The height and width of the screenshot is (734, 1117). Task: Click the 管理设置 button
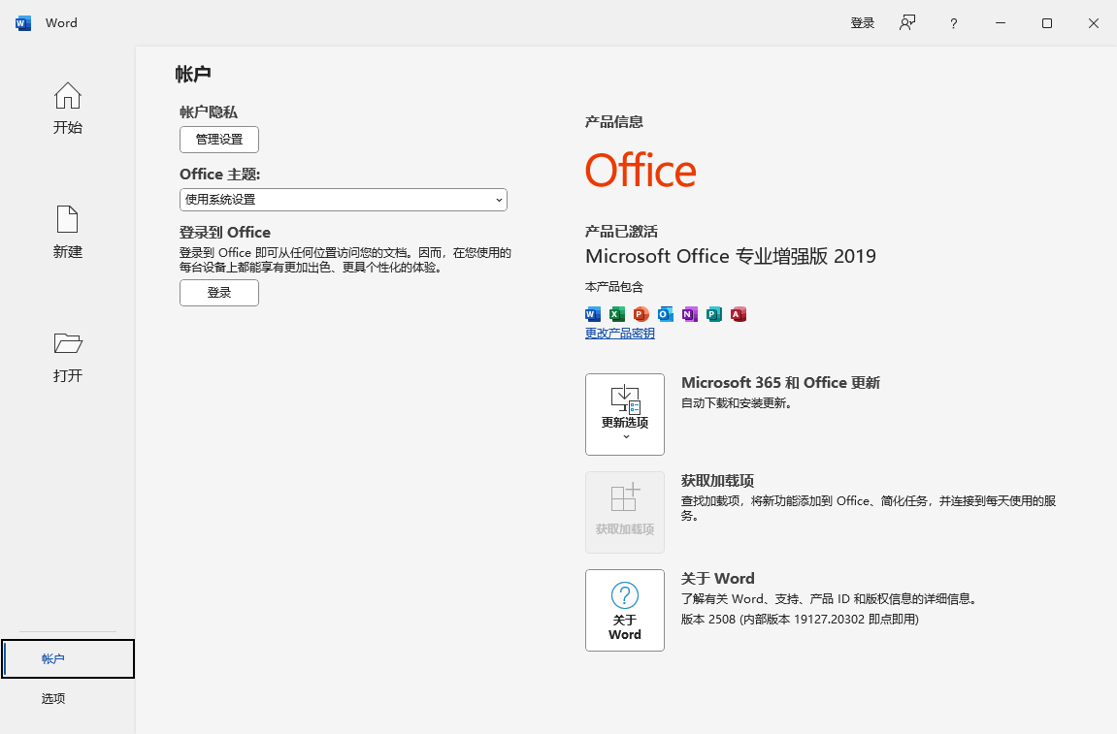[x=219, y=140]
